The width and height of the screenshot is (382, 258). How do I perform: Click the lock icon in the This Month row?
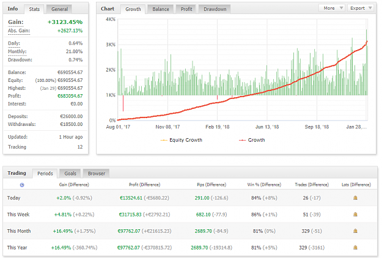coord(356,230)
